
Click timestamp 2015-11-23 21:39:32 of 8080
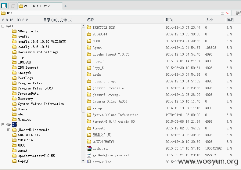point(183,41)
